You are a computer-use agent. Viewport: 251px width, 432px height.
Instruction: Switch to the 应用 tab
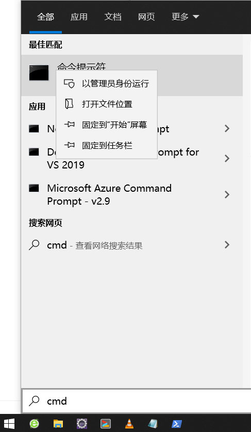(x=79, y=17)
